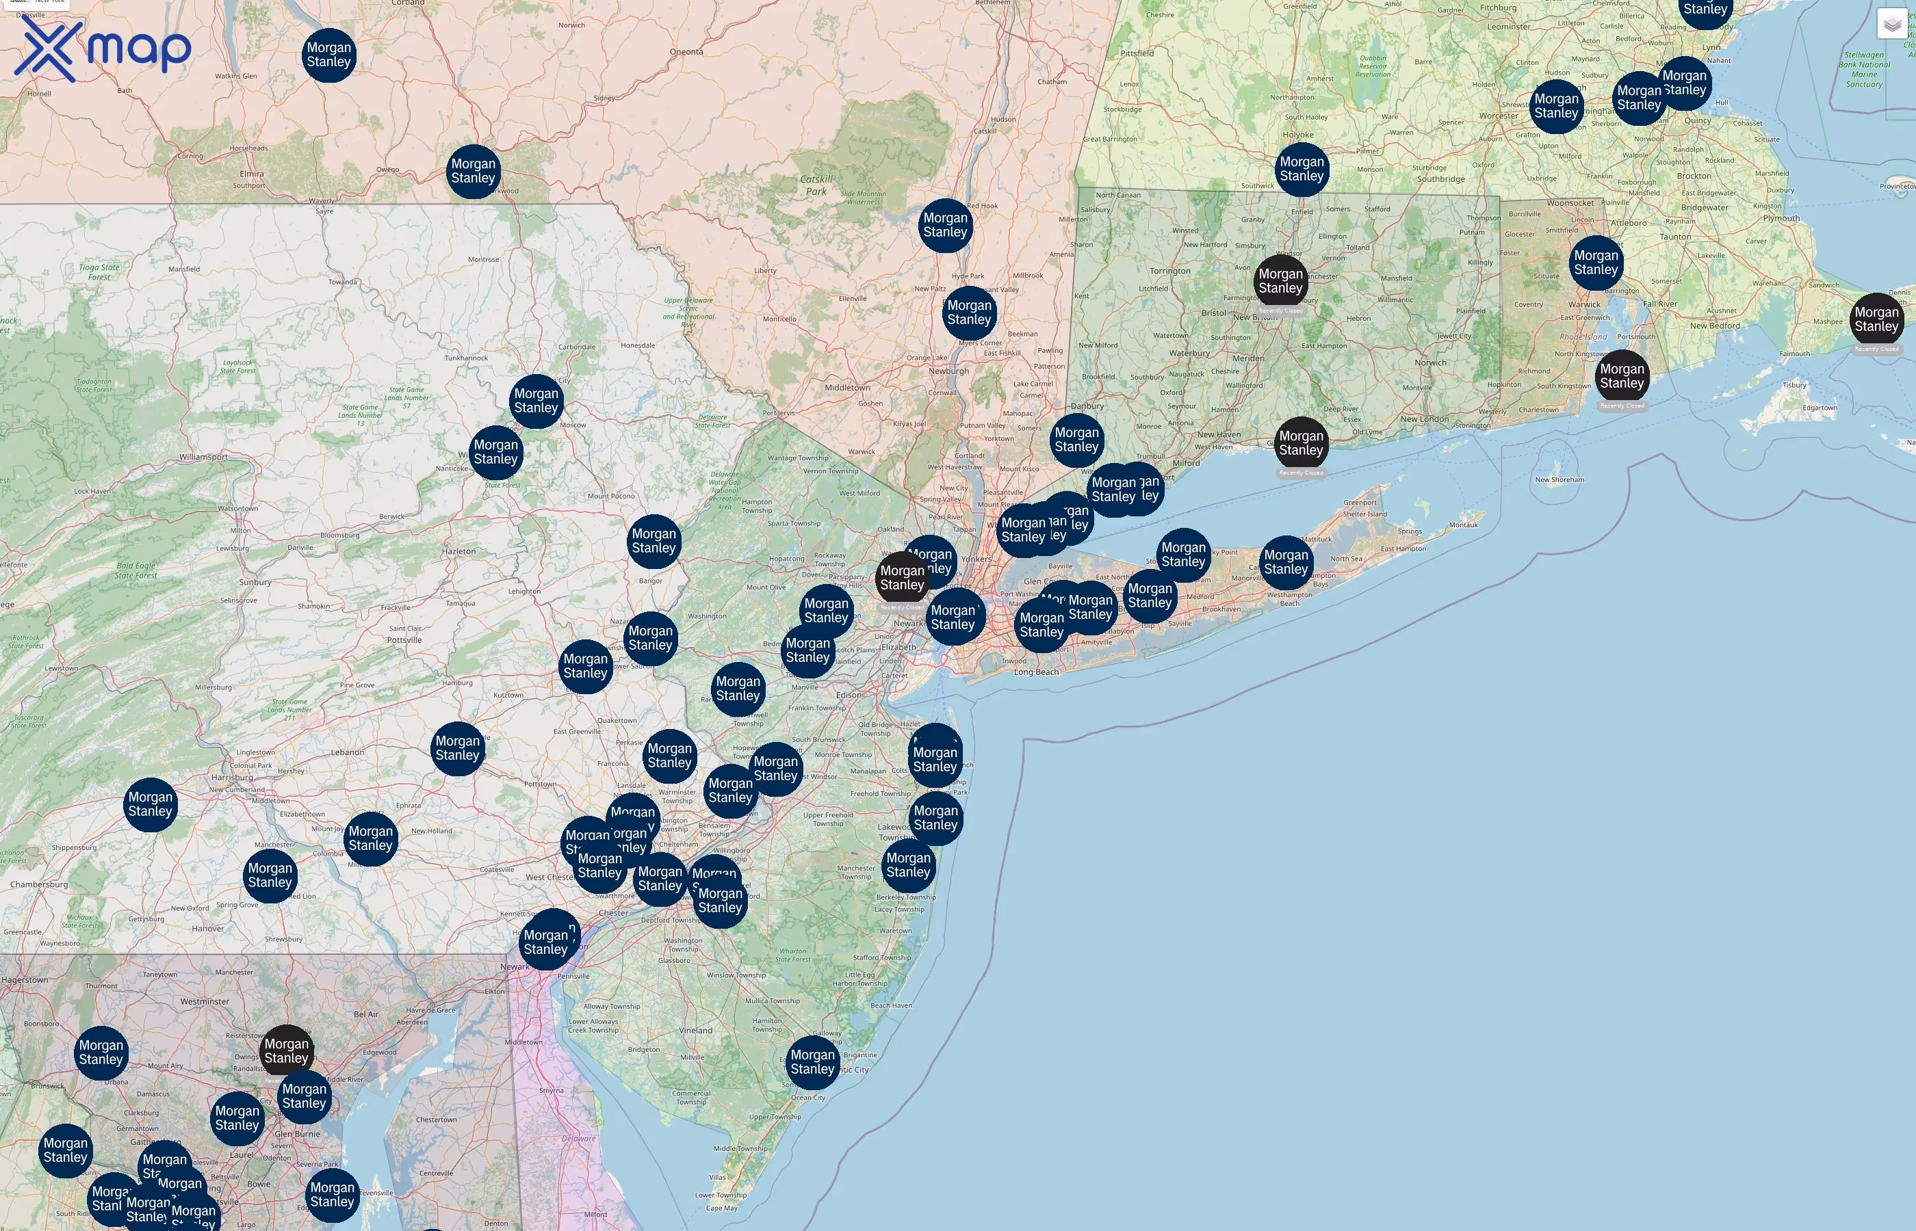
Task: Select Morgan Stanley marker right of Perkasie
Action: [x=669, y=757]
